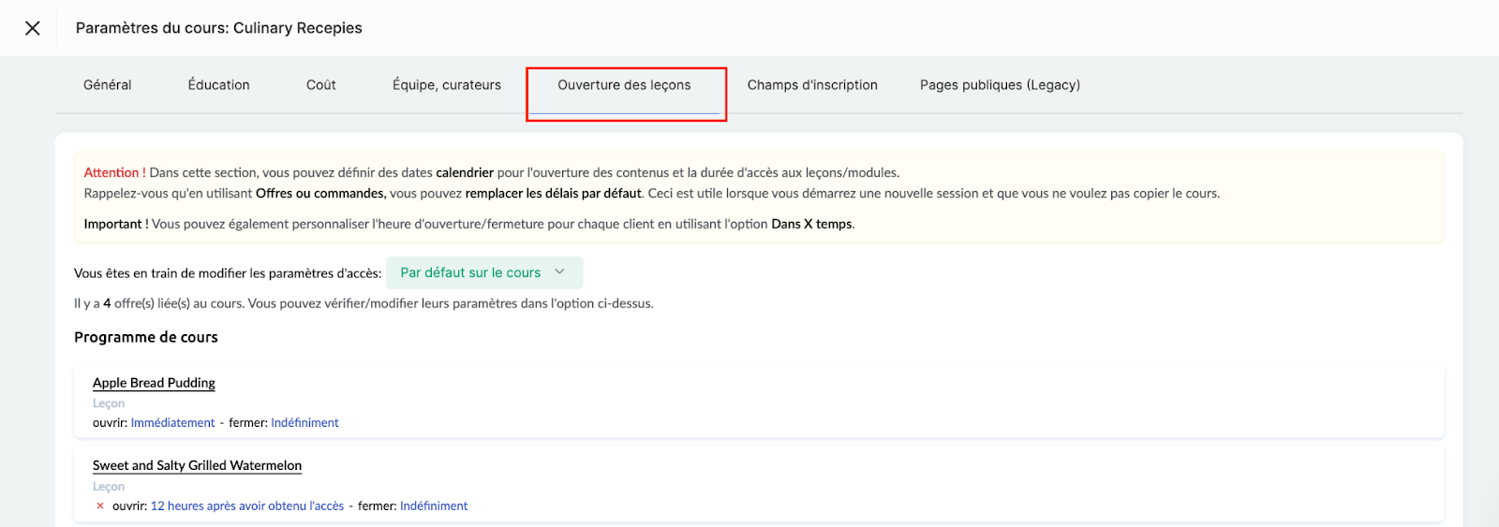
Task: Click 'Indéfiniment' closing link for Grilled Watermelon
Action: pos(434,506)
